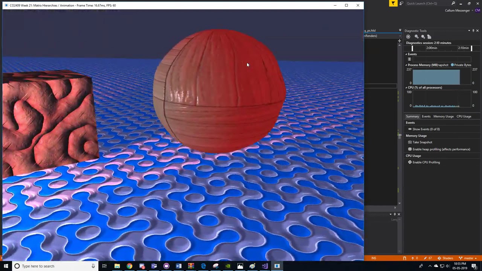
Task: Open the editor tab list dropdown
Action: [x=400, y=30]
